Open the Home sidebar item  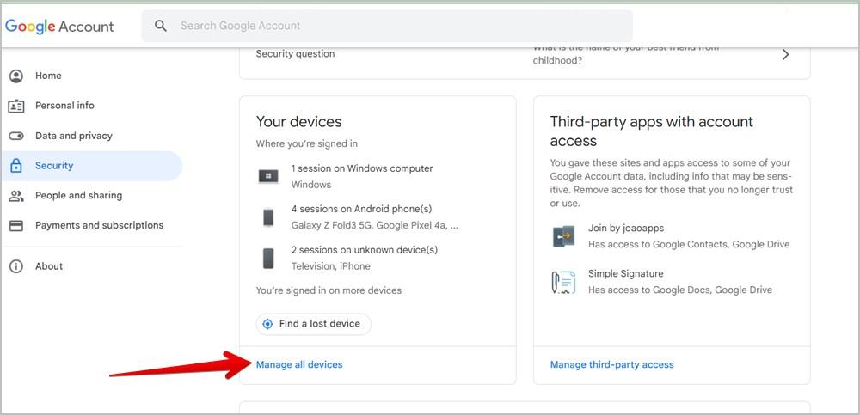tap(91, 76)
